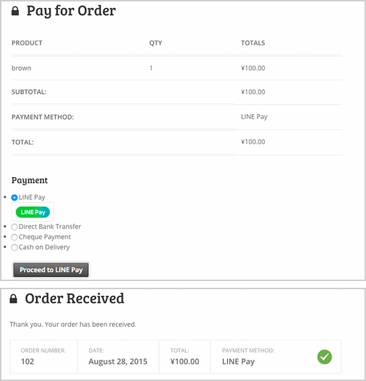
Task: Select the Cheque Payment radio button
Action: pyautogui.click(x=14, y=237)
